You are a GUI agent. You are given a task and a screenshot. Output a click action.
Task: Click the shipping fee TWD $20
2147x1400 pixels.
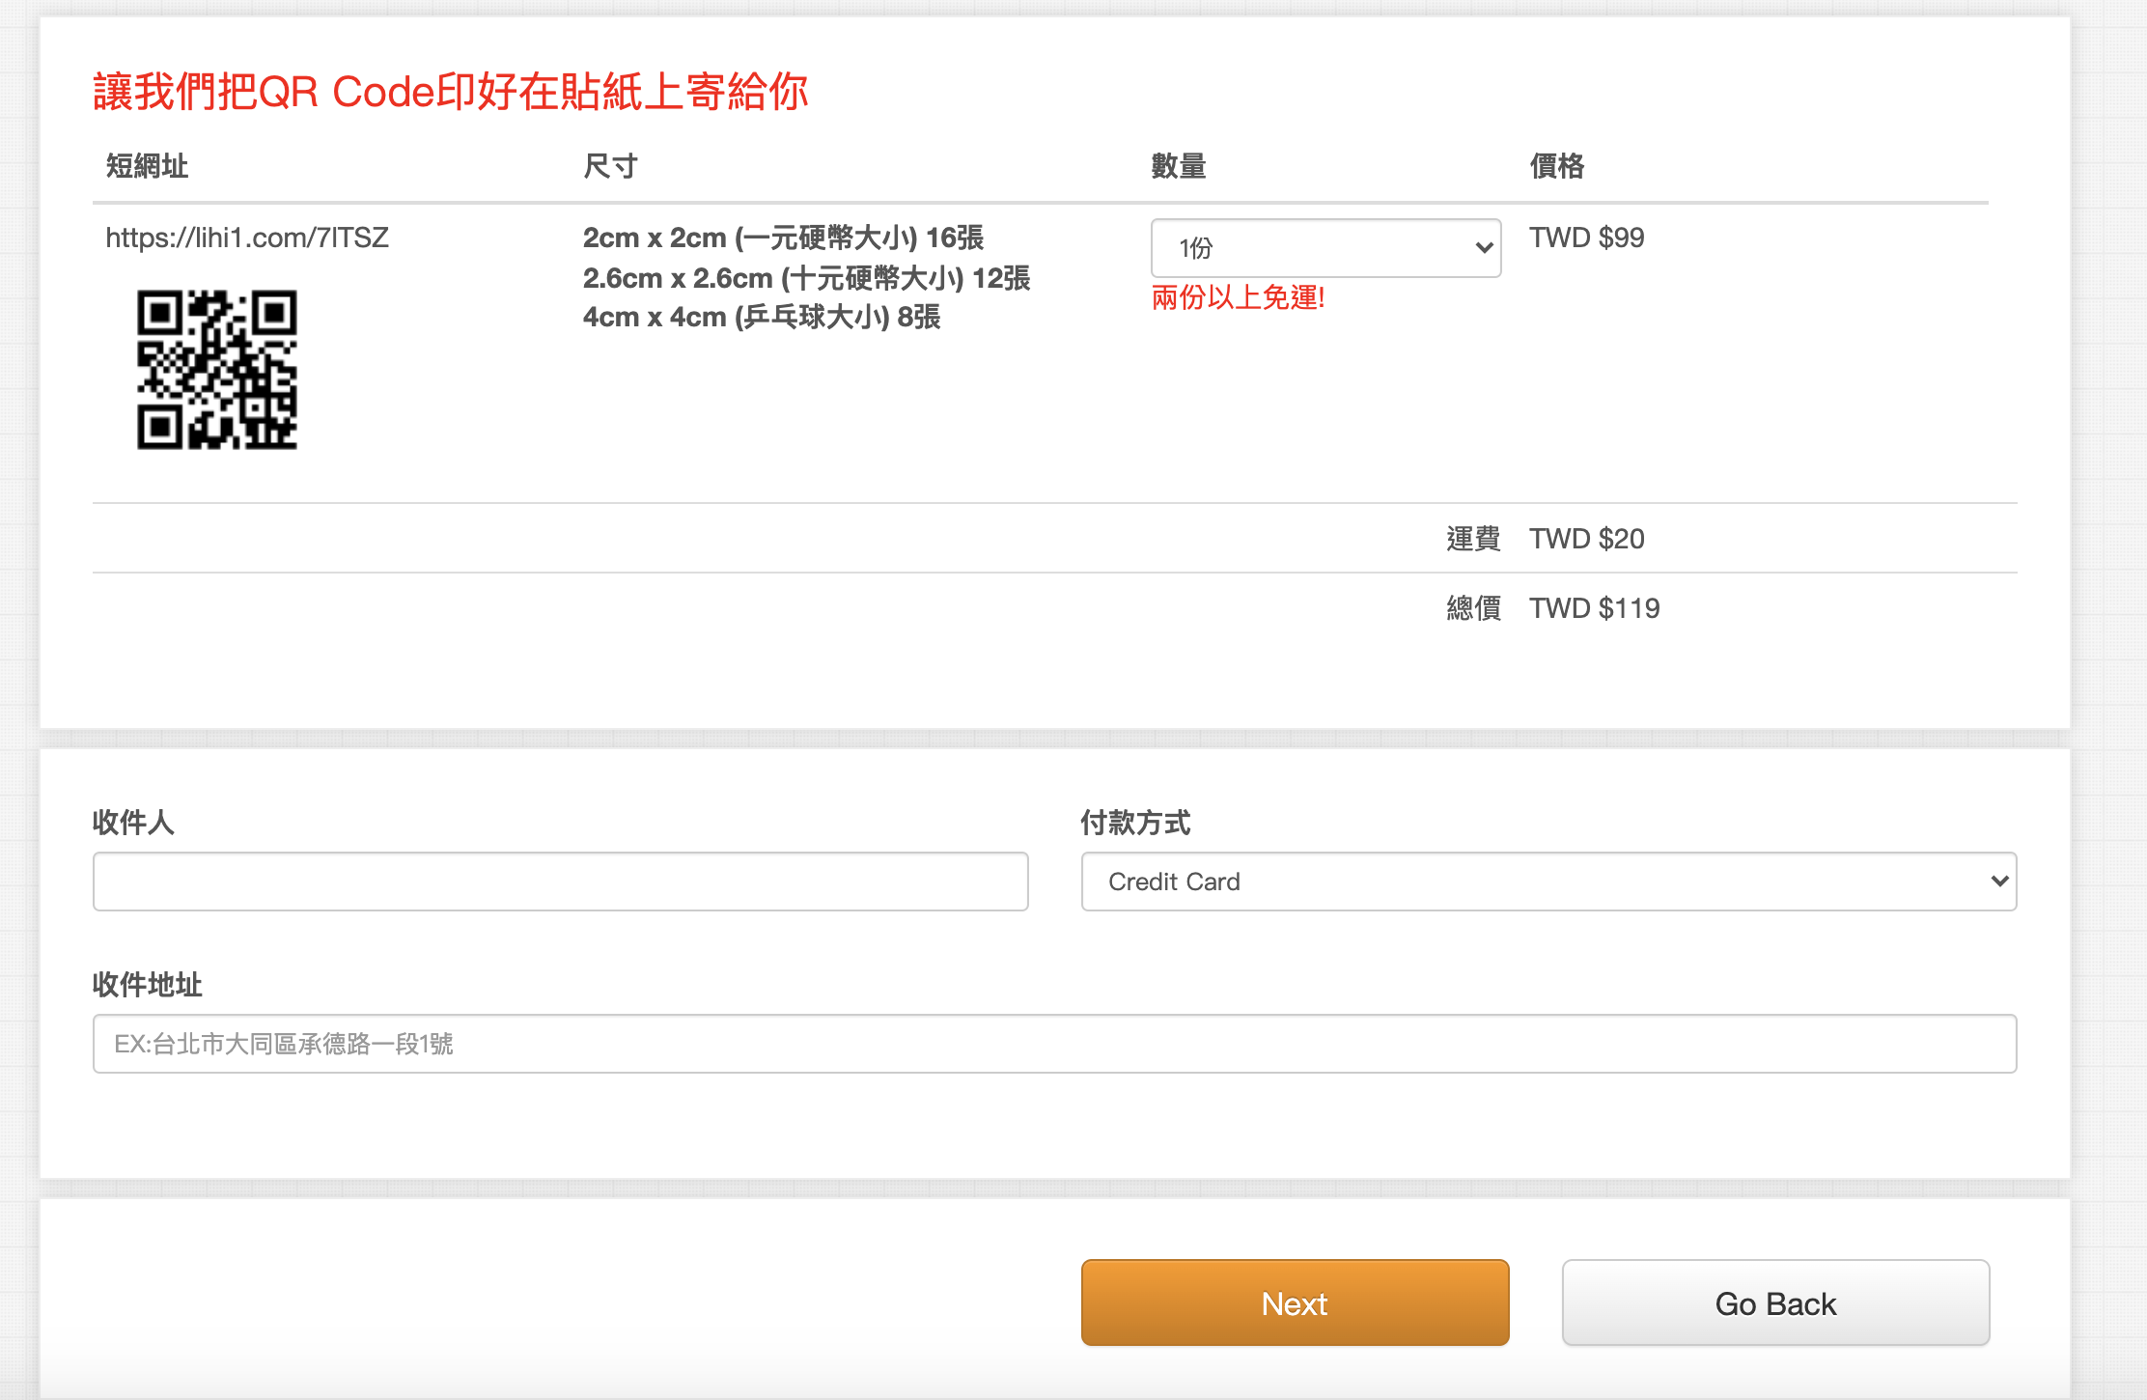point(1587,539)
